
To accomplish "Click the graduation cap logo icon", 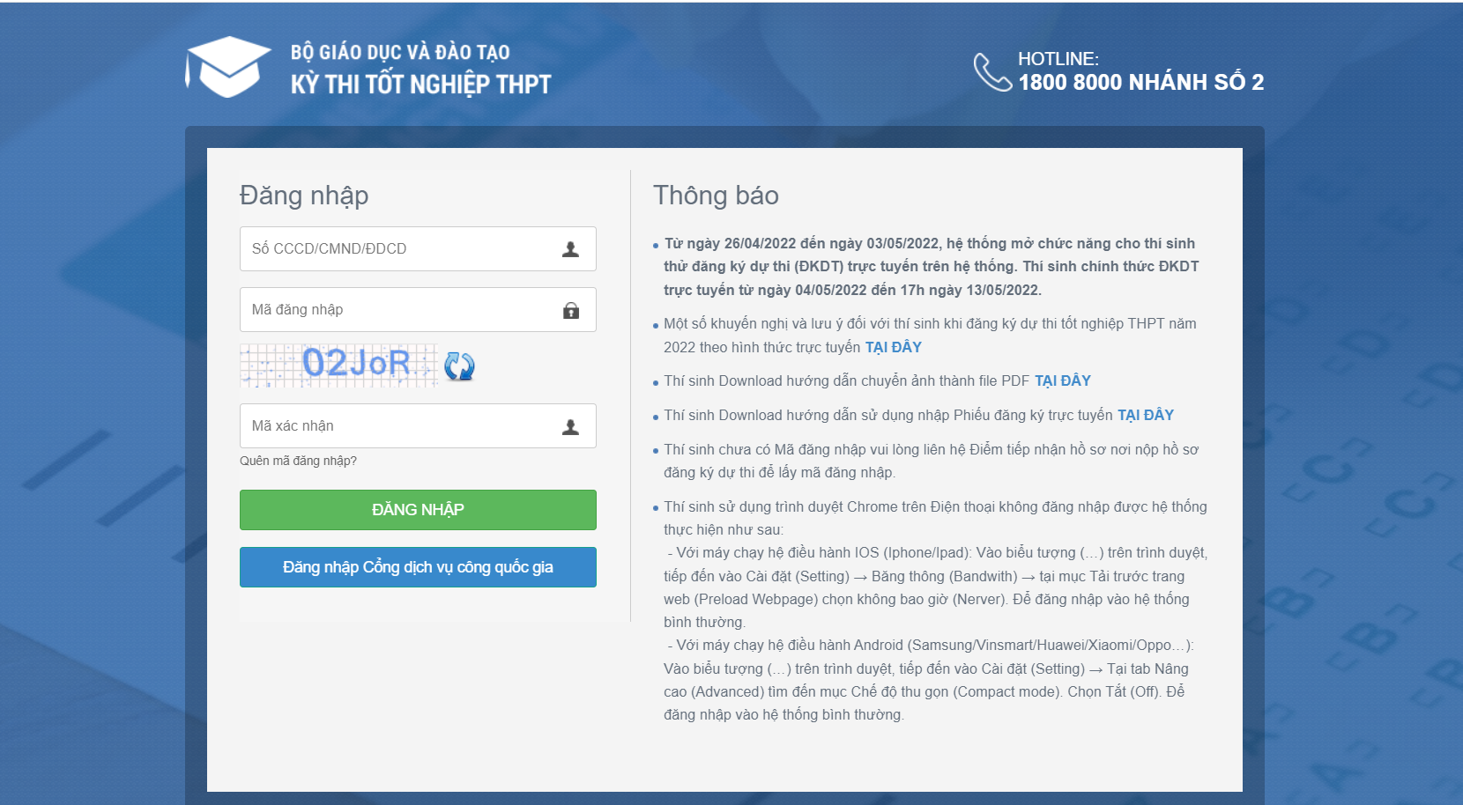I will (x=227, y=67).
